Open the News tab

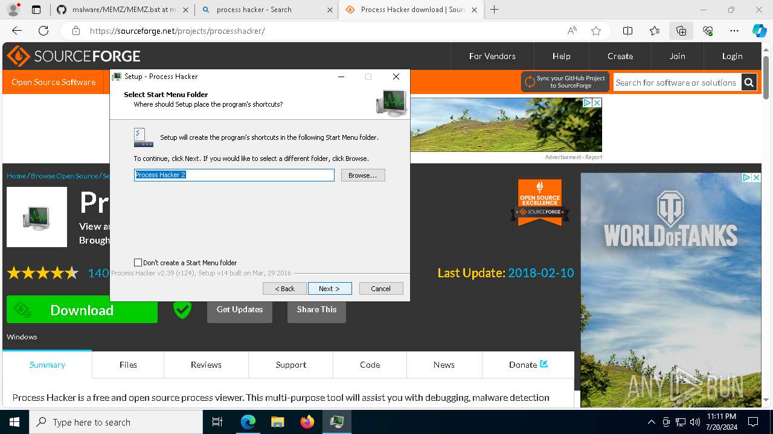[444, 365]
